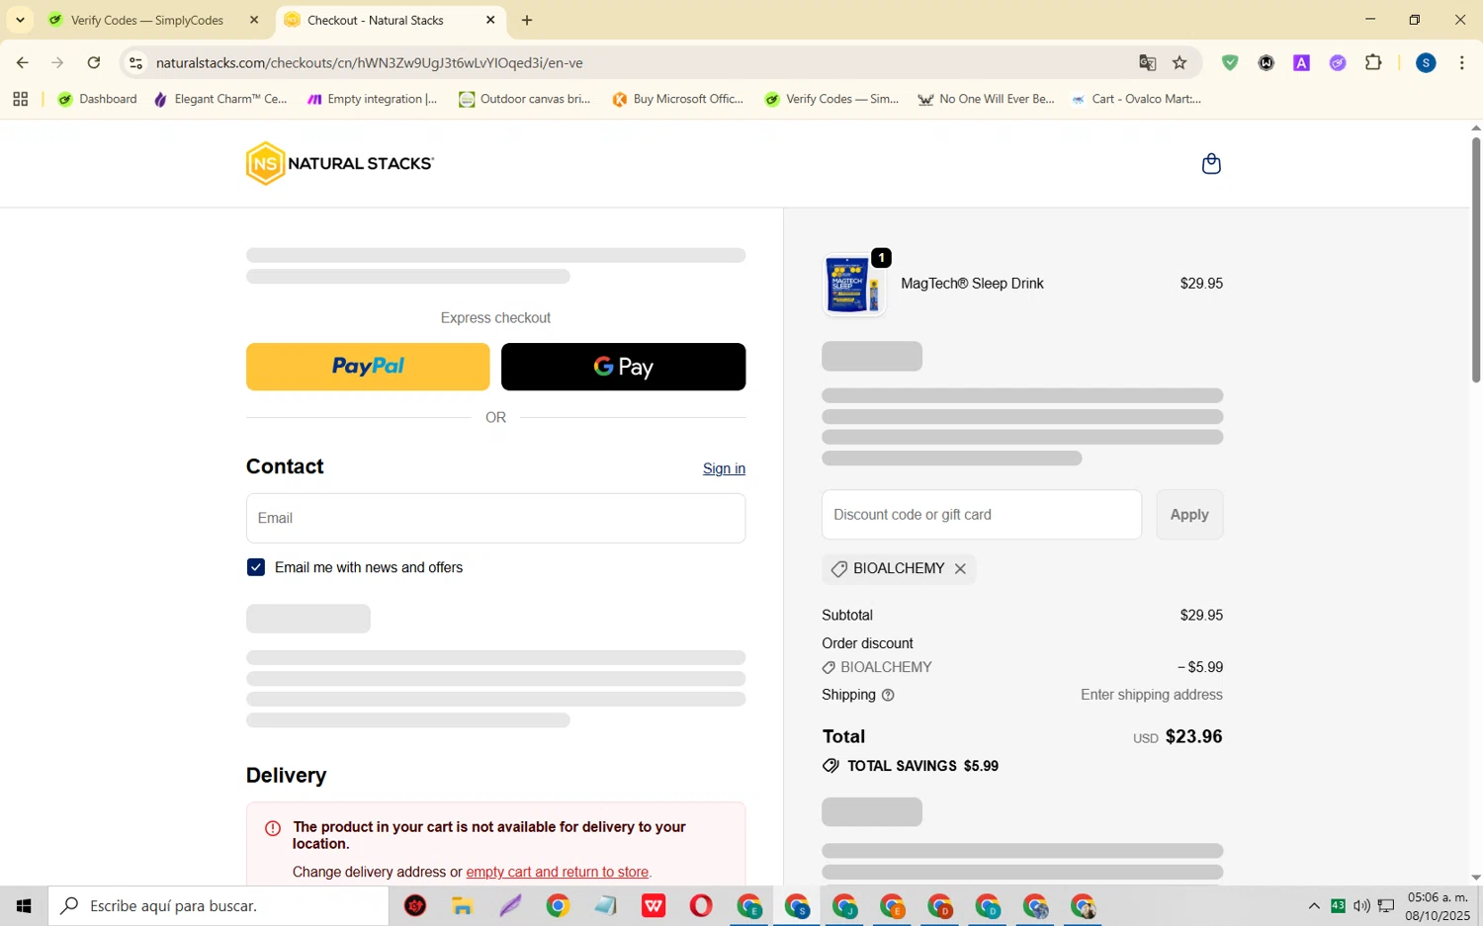1483x926 pixels.
Task: Open the taskbar clock and date
Action: point(1438,906)
